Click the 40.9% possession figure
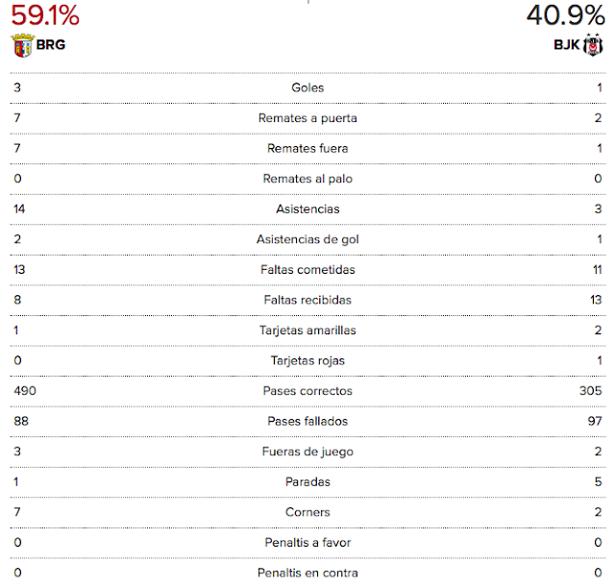The width and height of the screenshot is (615, 588). (x=565, y=15)
